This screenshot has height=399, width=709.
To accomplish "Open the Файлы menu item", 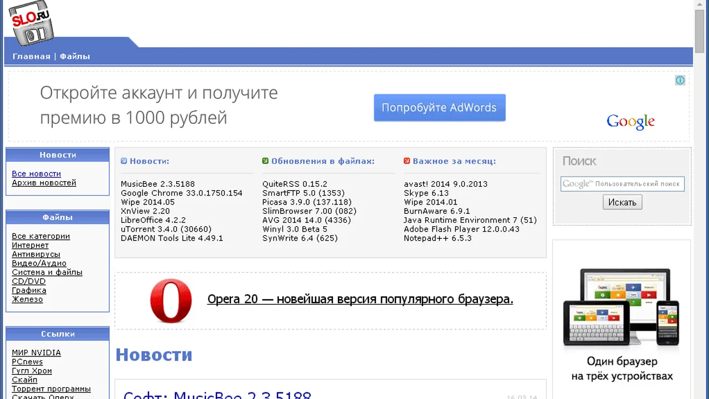I will [x=75, y=57].
